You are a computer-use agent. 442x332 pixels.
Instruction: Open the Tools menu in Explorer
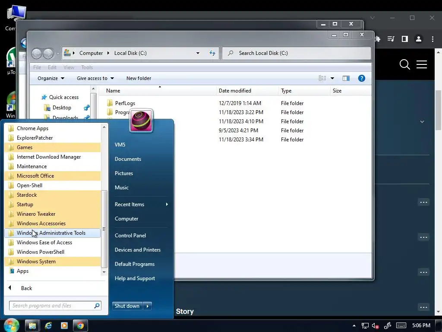(x=87, y=67)
